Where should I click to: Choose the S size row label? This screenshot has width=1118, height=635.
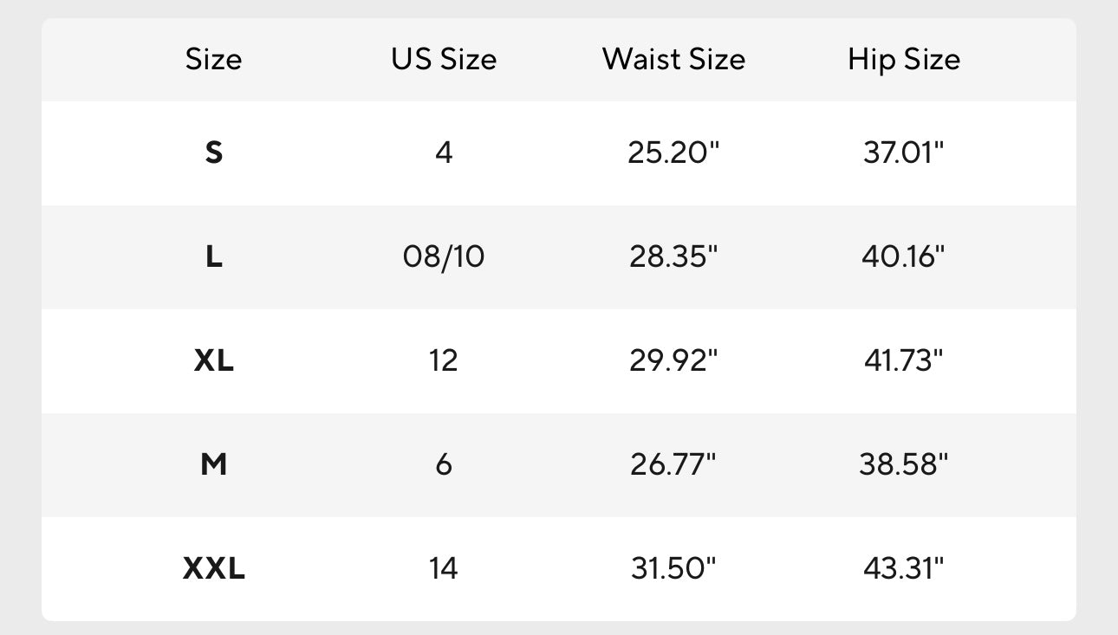213,152
